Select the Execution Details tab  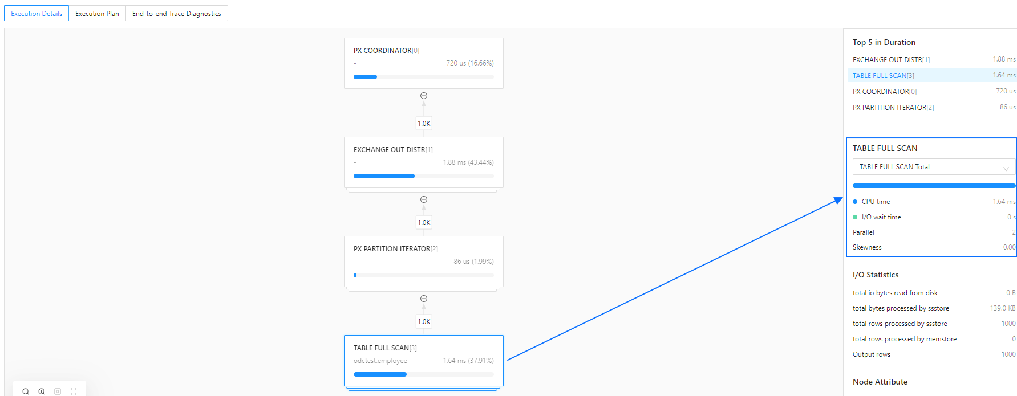pyautogui.click(x=37, y=14)
